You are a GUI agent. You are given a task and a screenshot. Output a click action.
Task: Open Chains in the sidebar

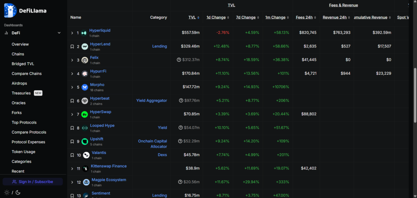[18, 54]
